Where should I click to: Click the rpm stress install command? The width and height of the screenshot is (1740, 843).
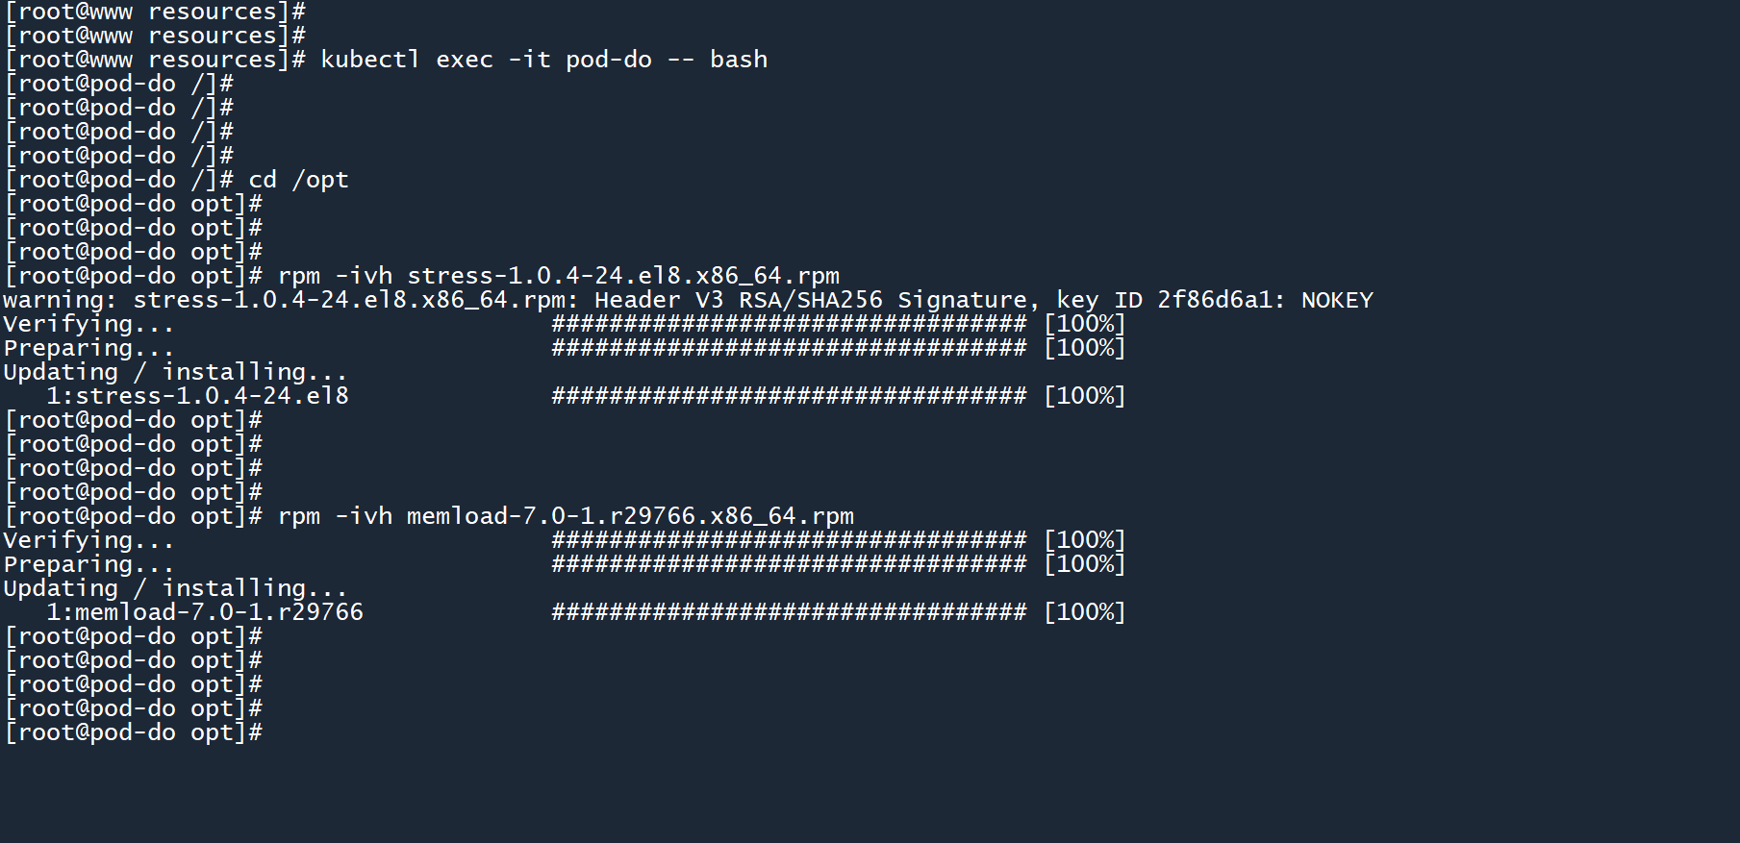[558, 276]
